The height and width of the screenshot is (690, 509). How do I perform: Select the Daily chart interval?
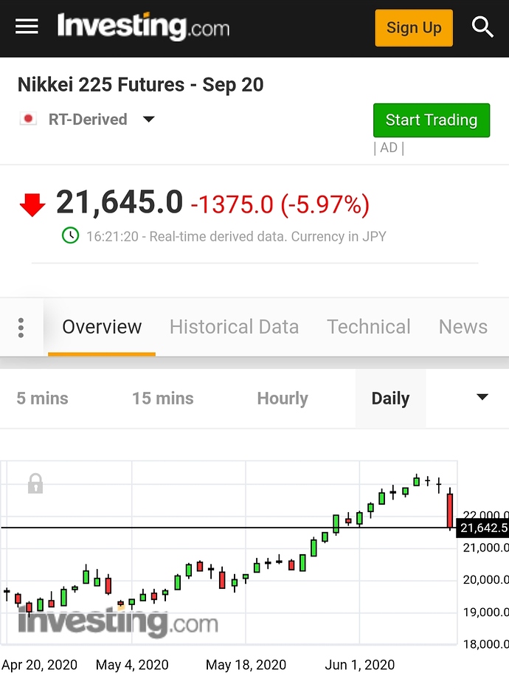point(390,399)
